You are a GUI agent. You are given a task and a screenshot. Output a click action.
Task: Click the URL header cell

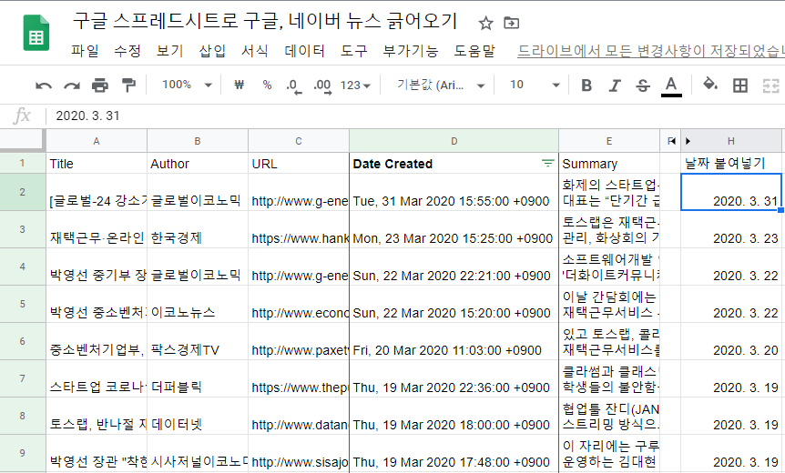tap(299, 164)
